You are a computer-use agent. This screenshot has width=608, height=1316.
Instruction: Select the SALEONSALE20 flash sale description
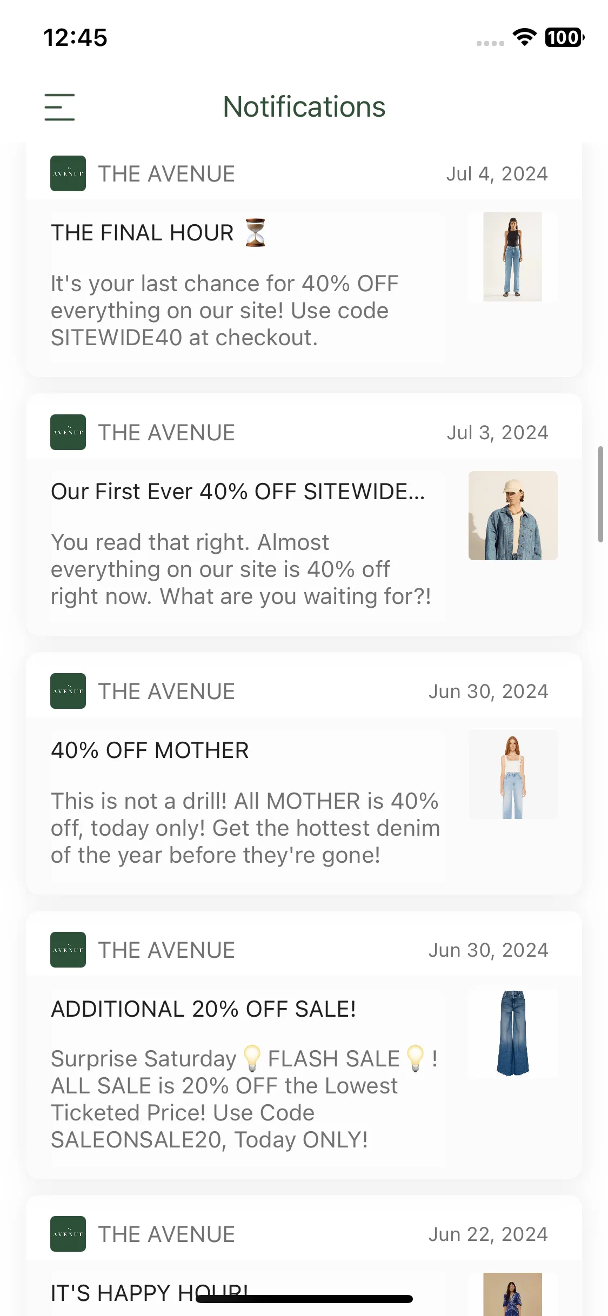(x=244, y=1099)
